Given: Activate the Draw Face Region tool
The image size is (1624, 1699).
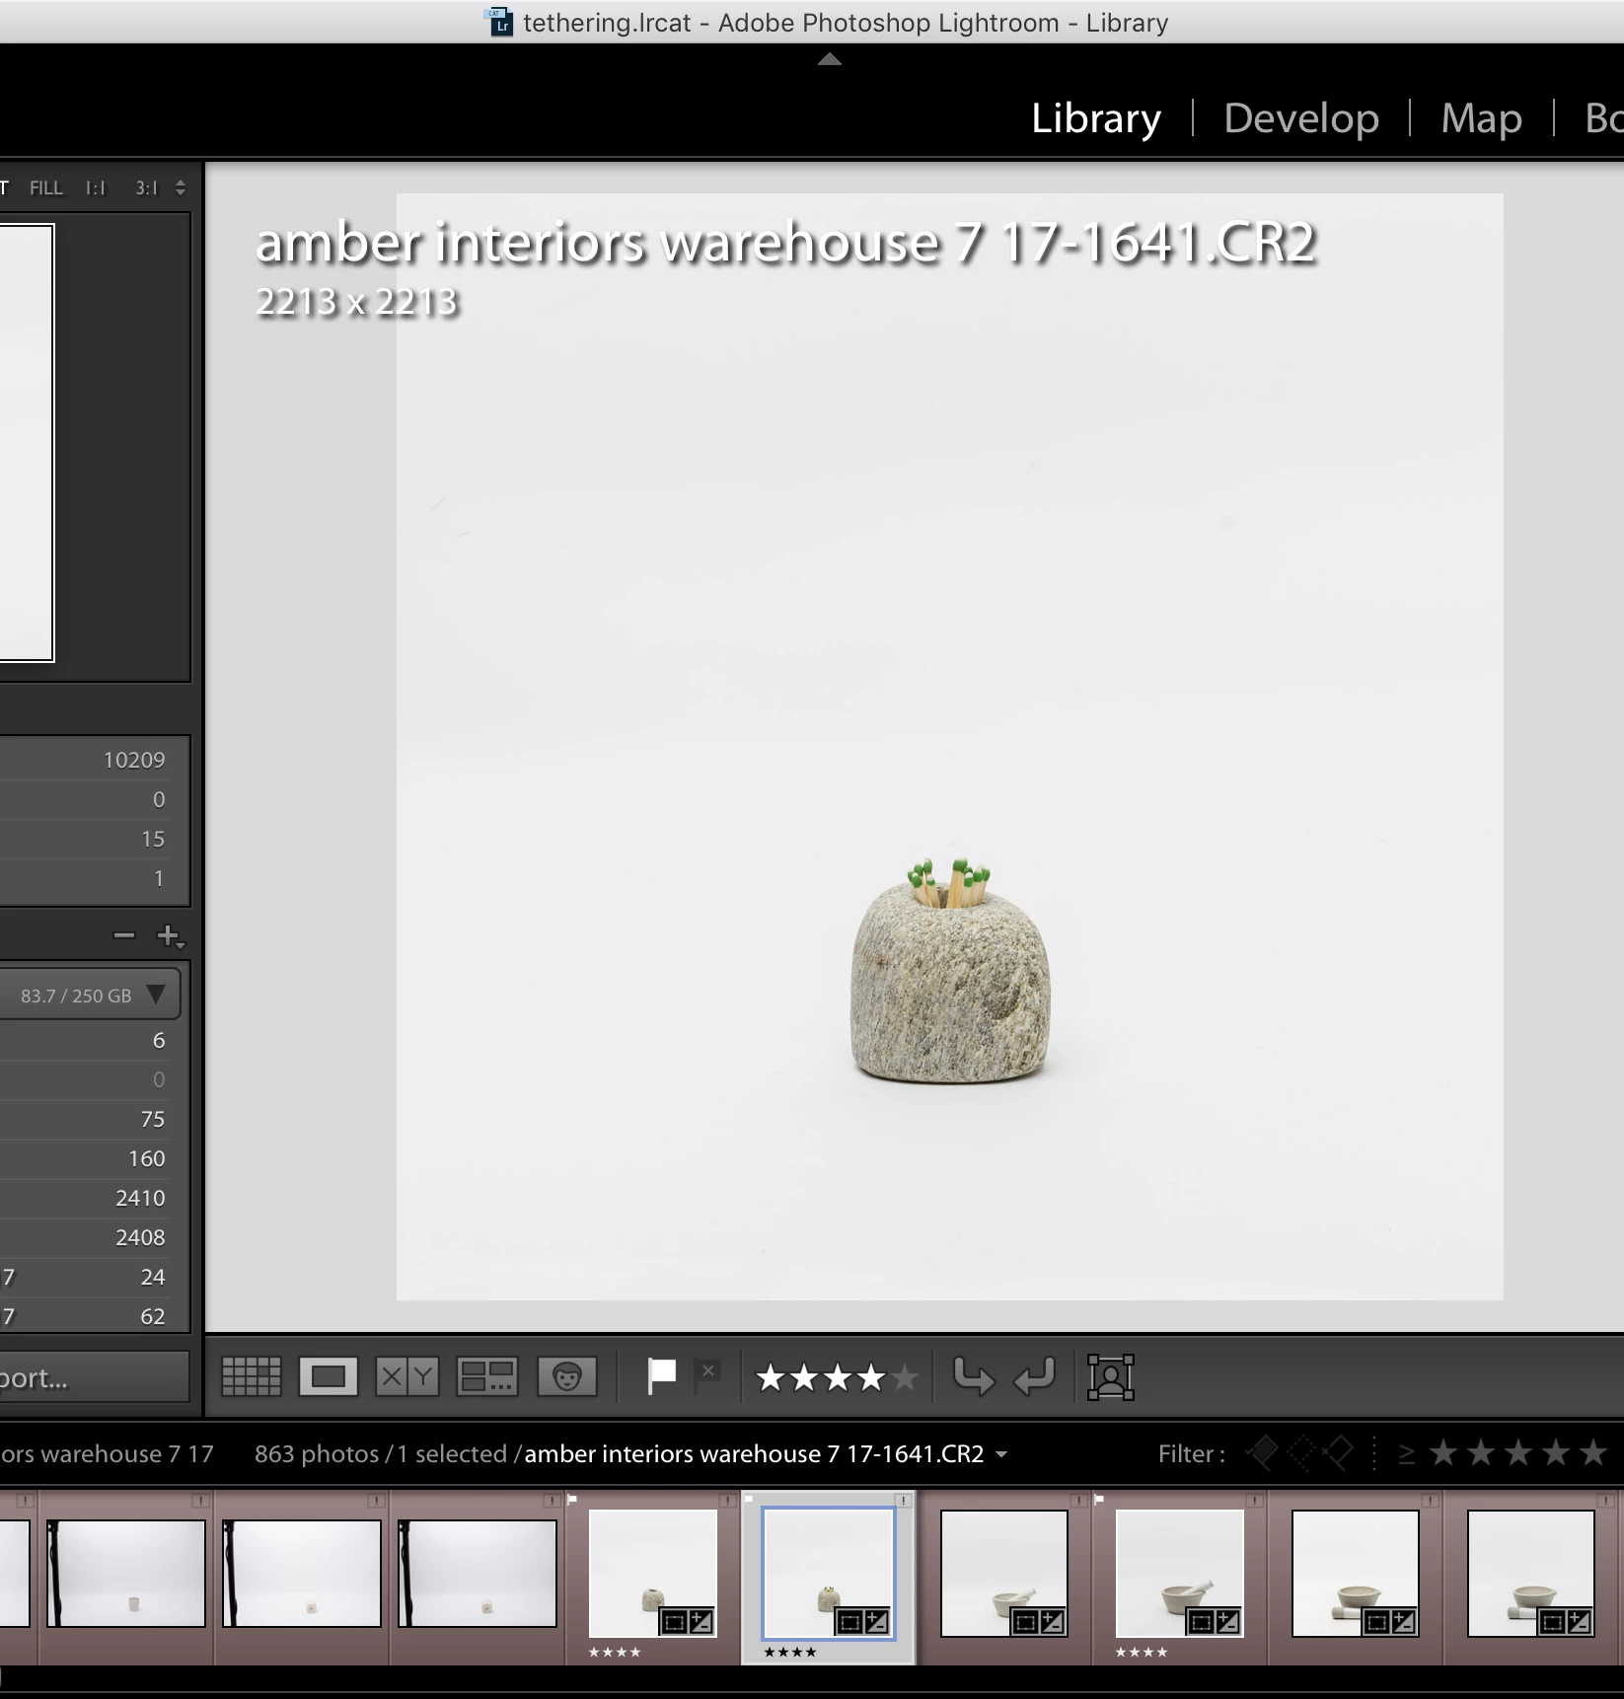Looking at the screenshot, I should [1111, 1376].
